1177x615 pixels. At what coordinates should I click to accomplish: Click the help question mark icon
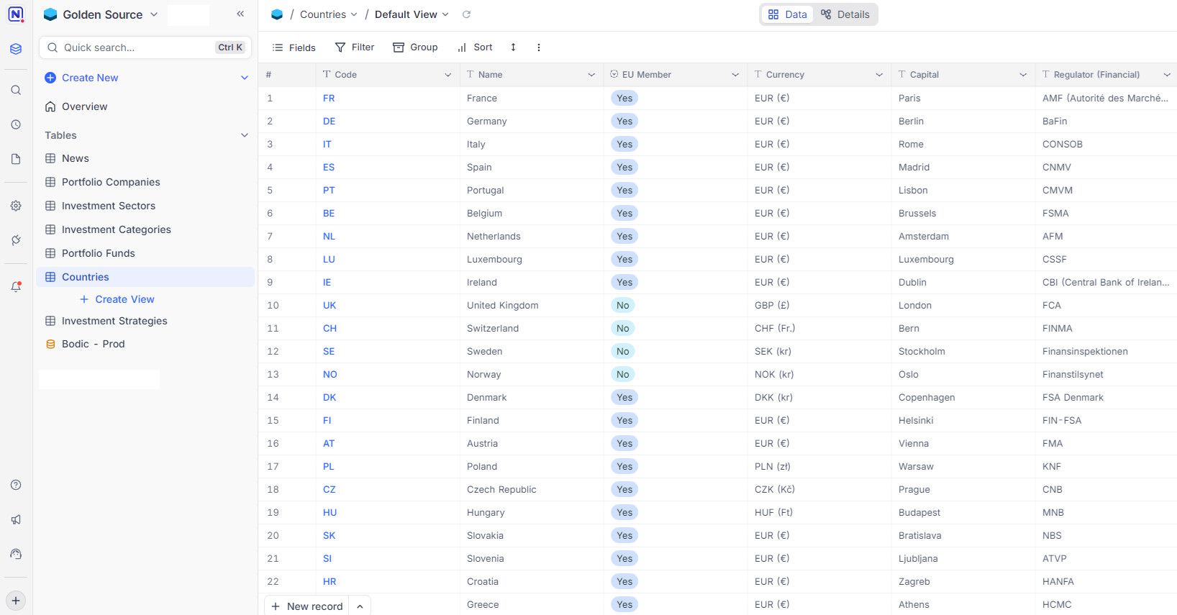click(16, 485)
